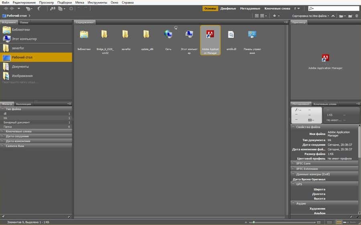361x225 pixels.
Task: Click the Rotate counterclockwise icon
Action: tap(79, 8)
